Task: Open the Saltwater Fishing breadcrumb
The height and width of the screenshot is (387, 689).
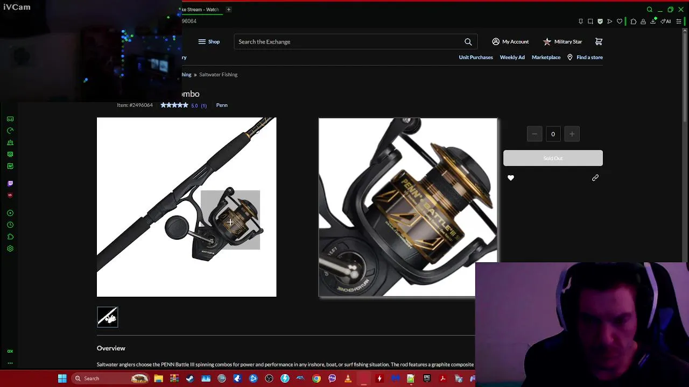Action: pos(218,75)
